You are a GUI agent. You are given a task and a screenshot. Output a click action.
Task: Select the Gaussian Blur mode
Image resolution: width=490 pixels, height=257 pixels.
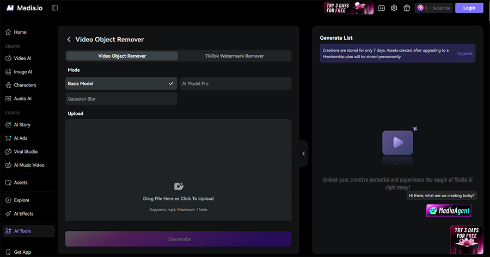(x=121, y=99)
